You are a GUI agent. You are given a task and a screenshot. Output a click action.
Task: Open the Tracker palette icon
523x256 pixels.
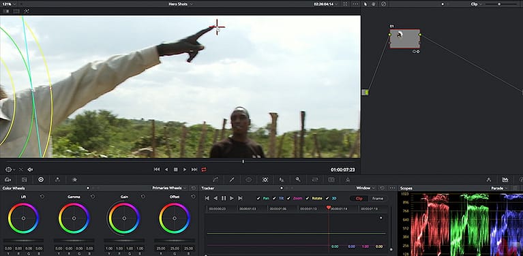(x=265, y=180)
